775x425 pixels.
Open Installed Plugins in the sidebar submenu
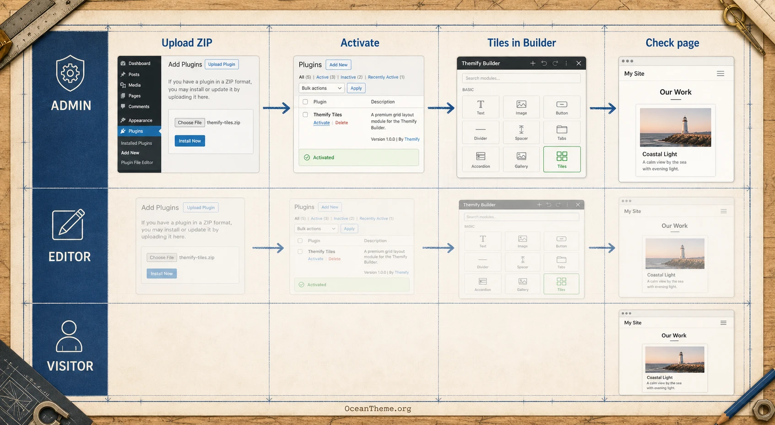(x=136, y=143)
